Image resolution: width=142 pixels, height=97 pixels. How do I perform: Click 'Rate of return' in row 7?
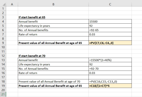coord(28,34)
